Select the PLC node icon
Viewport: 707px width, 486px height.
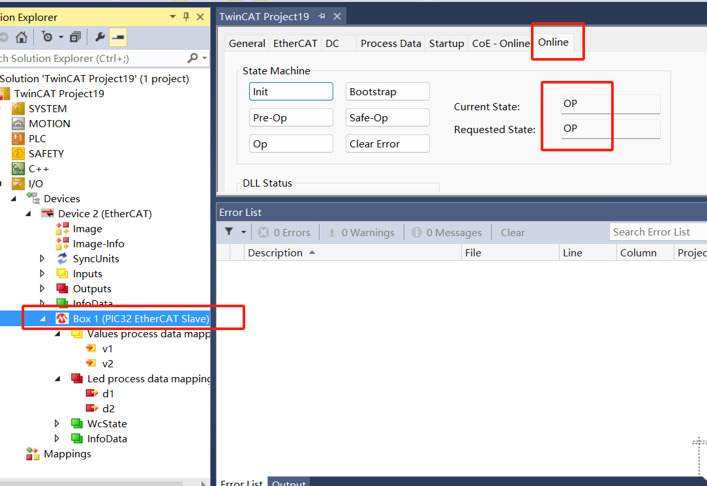point(18,138)
